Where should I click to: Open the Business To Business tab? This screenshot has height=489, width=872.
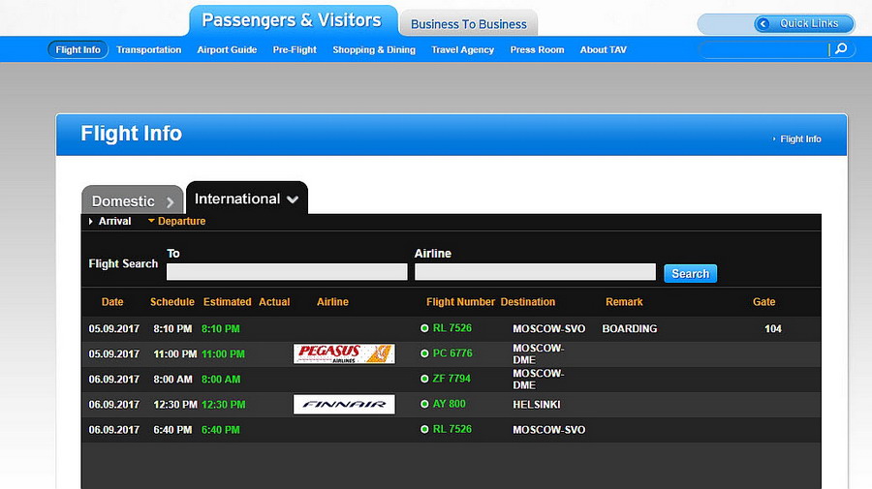coord(469,24)
